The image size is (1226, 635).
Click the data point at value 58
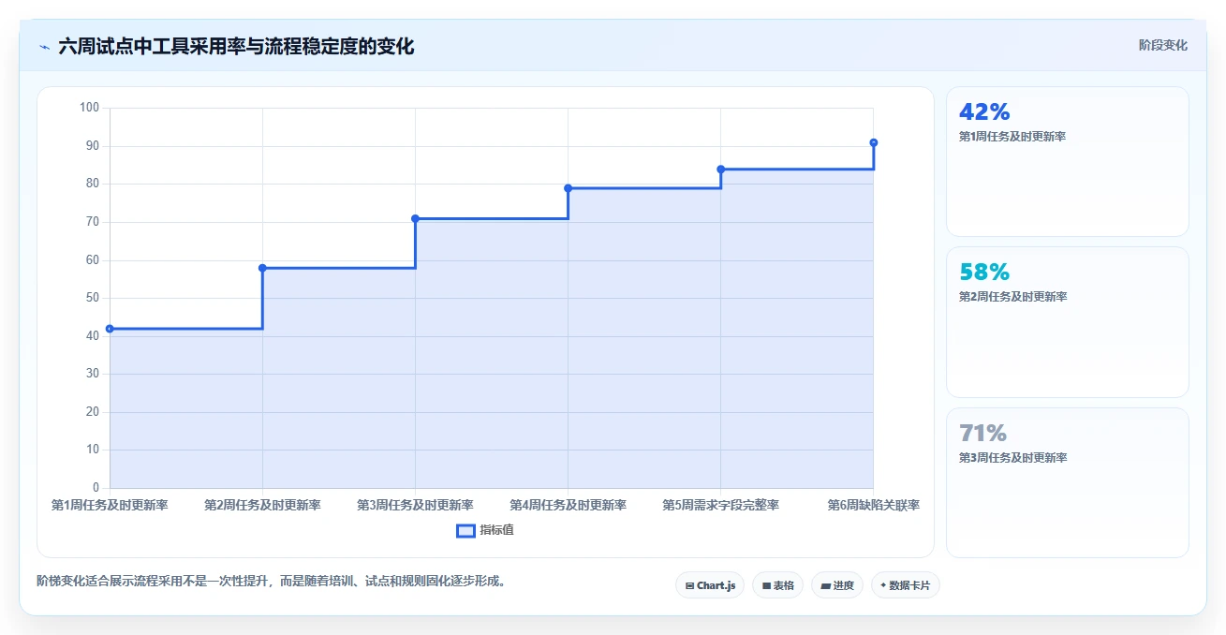click(262, 268)
